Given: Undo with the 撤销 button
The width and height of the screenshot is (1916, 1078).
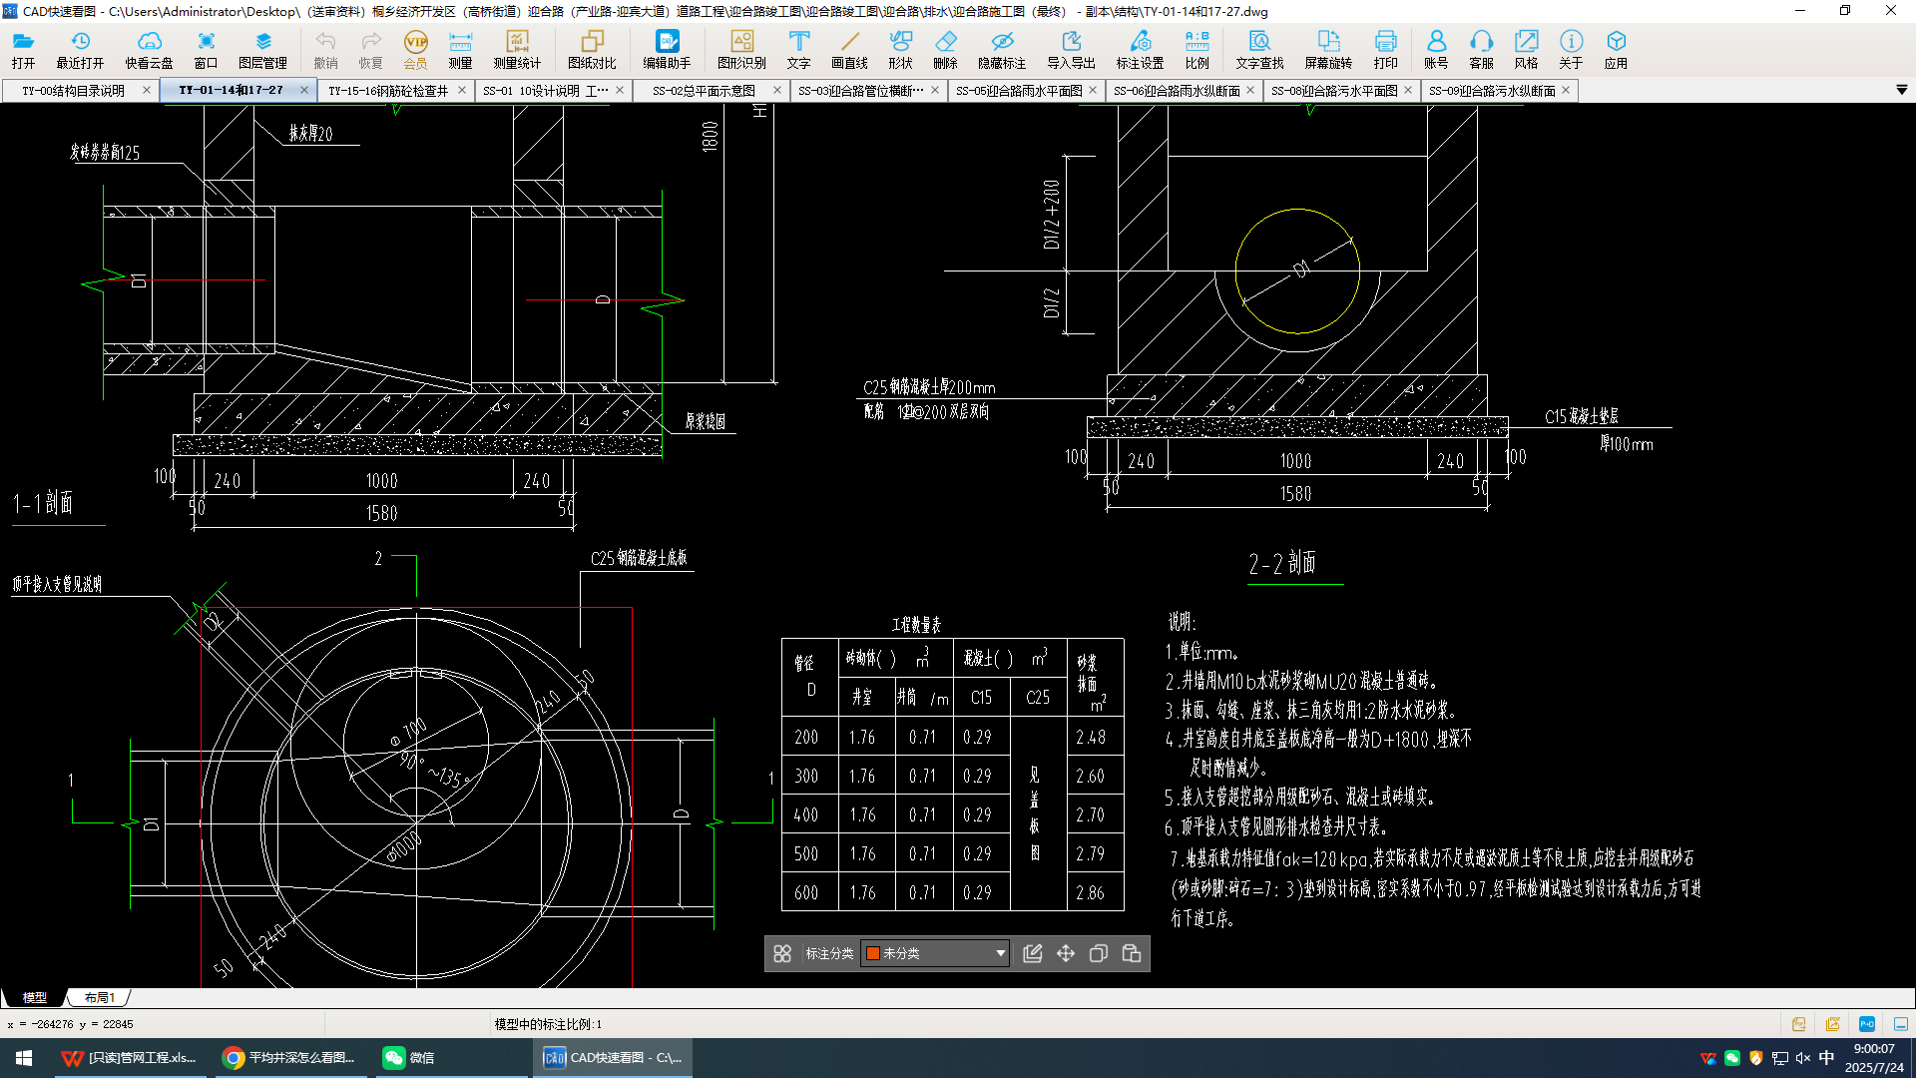Looking at the screenshot, I should coord(325,50).
